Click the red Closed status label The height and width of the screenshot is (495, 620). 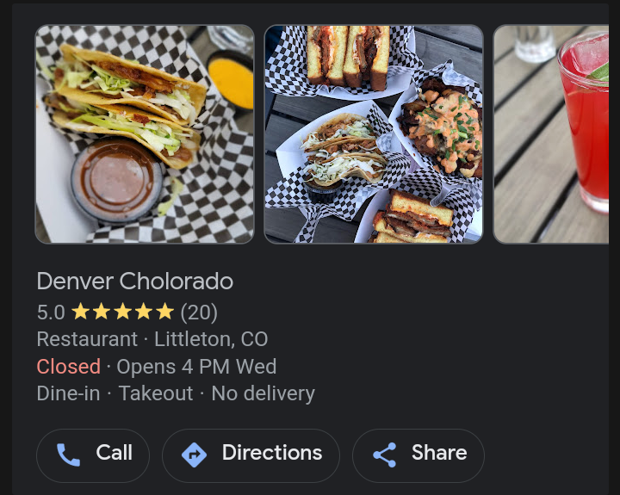[x=68, y=367]
